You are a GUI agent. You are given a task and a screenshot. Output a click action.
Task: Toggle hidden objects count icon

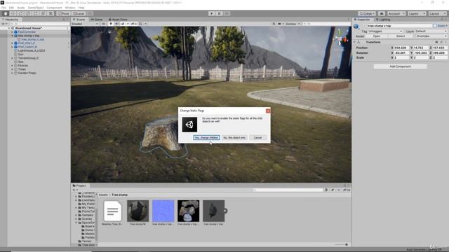tap(134, 24)
